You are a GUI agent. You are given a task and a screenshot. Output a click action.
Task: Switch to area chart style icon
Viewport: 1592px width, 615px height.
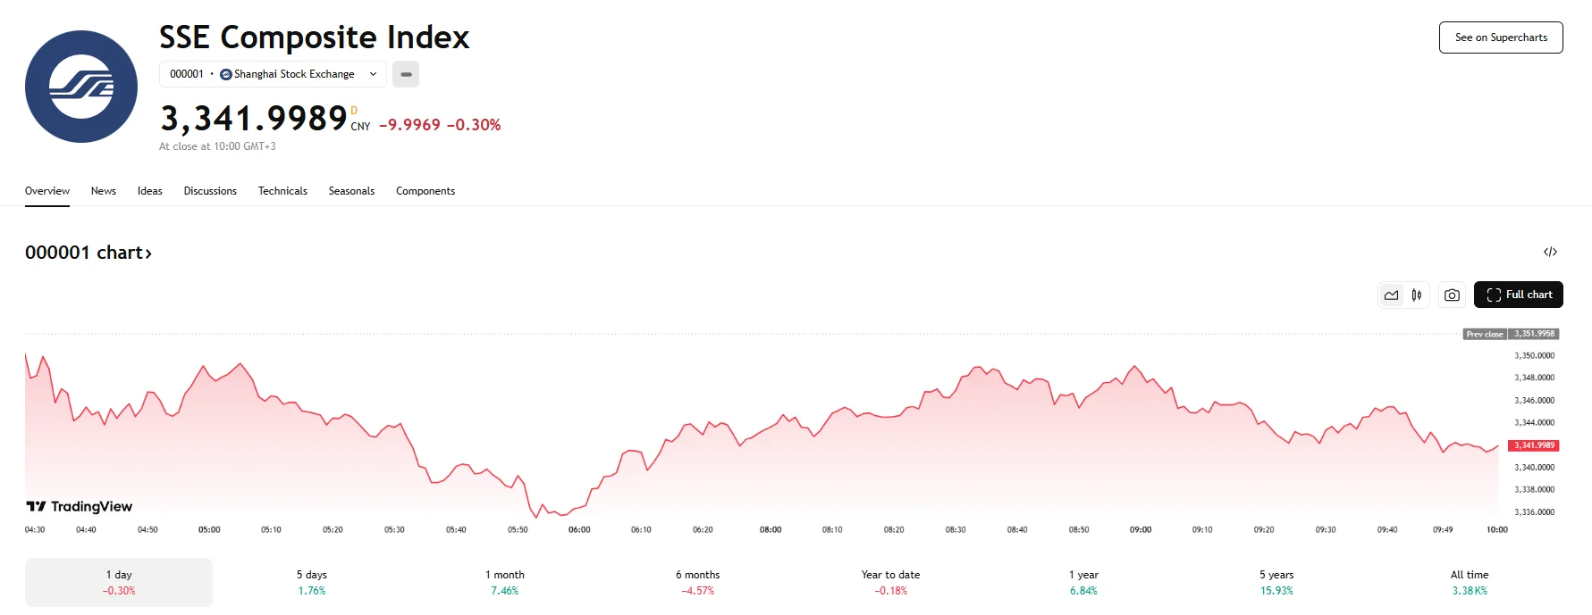[1391, 295]
